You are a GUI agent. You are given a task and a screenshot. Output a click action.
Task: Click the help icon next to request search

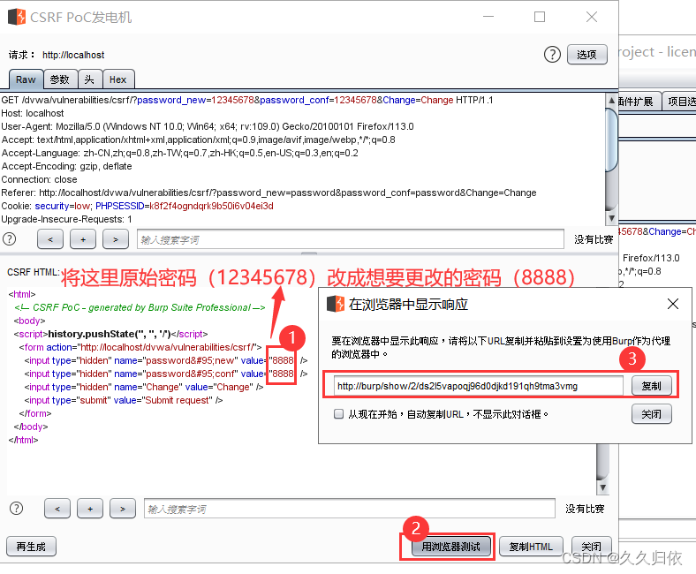[10, 239]
